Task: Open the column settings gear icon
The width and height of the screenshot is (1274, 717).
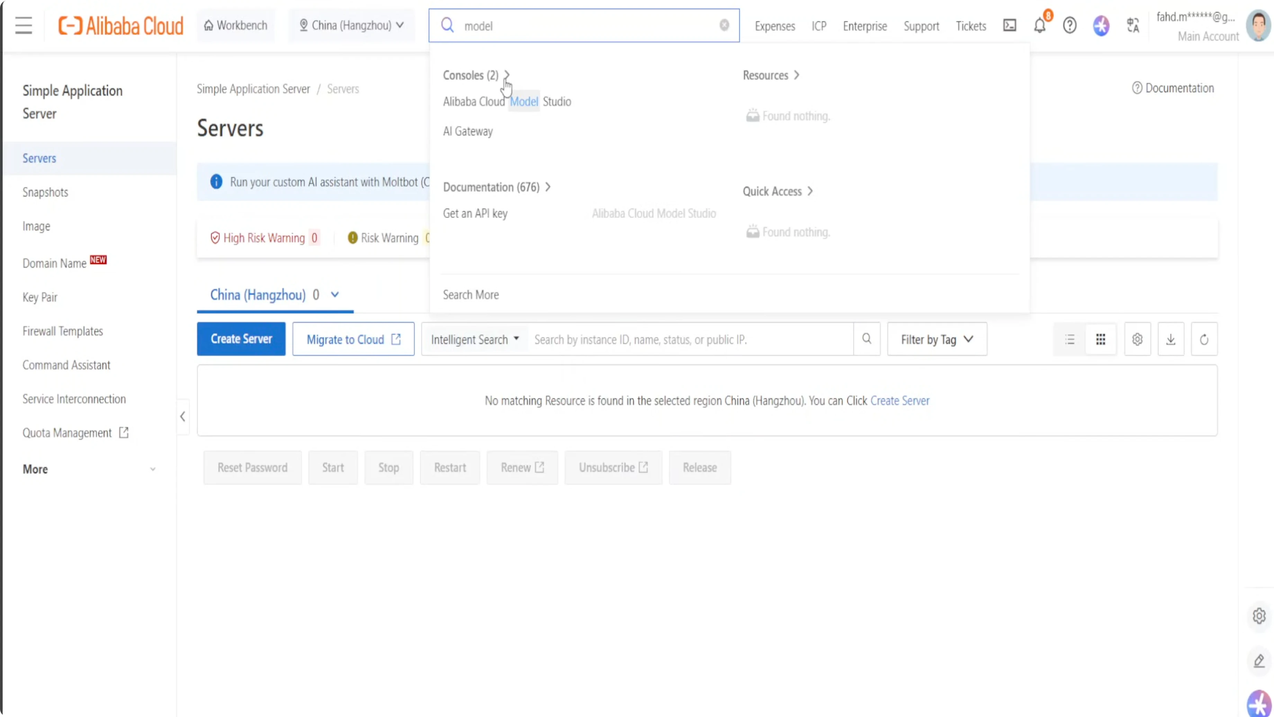Action: click(x=1137, y=339)
